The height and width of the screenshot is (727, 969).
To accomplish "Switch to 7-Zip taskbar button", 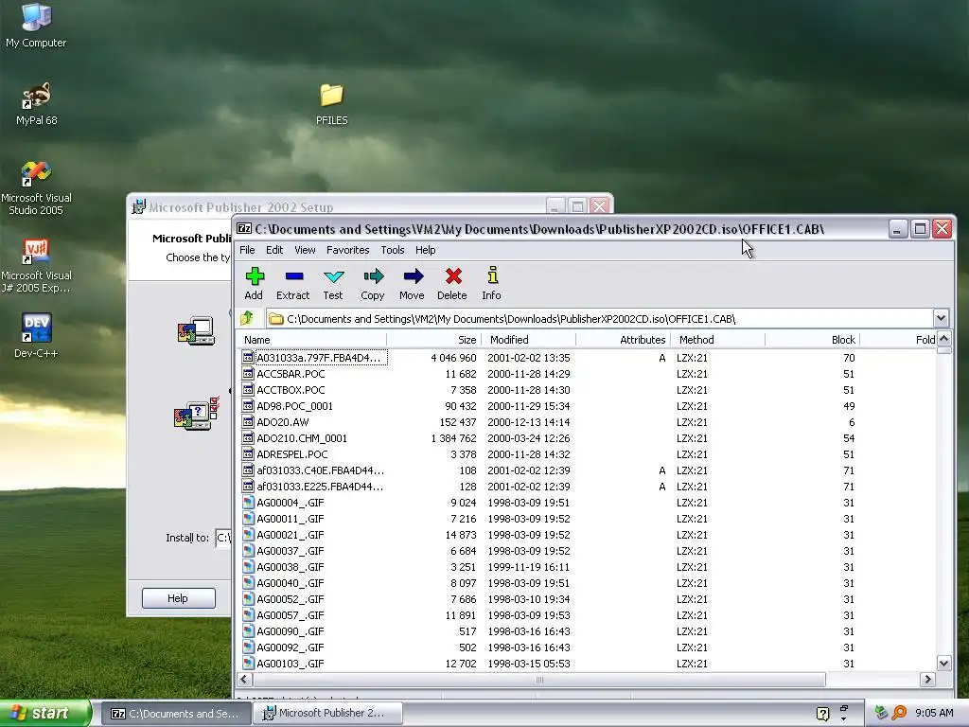I will [175, 714].
